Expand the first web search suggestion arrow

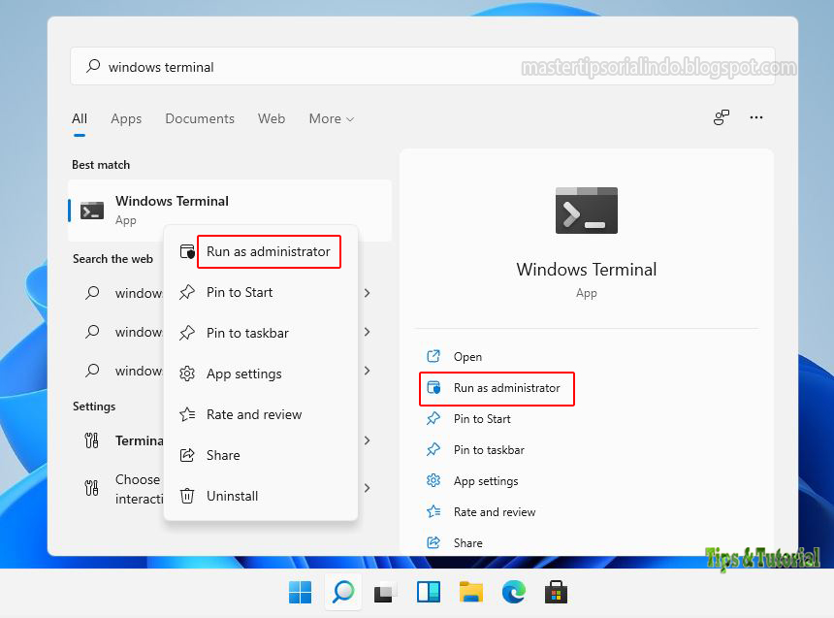click(x=367, y=293)
